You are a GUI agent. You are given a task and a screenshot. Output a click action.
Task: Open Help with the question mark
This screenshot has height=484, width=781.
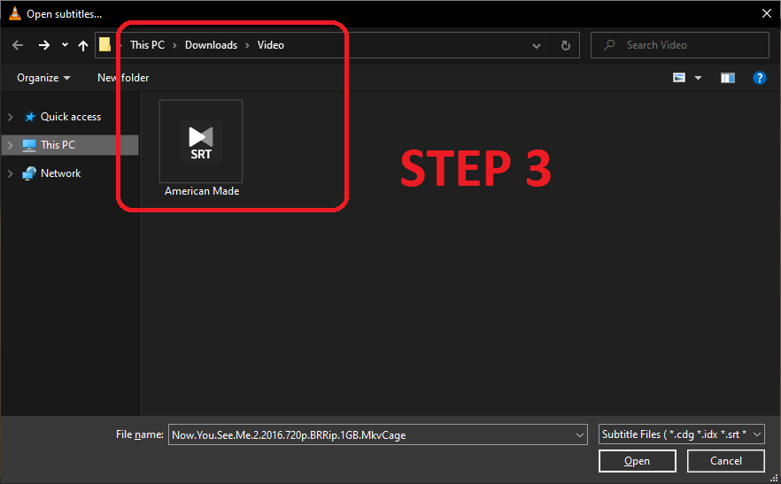click(759, 78)
